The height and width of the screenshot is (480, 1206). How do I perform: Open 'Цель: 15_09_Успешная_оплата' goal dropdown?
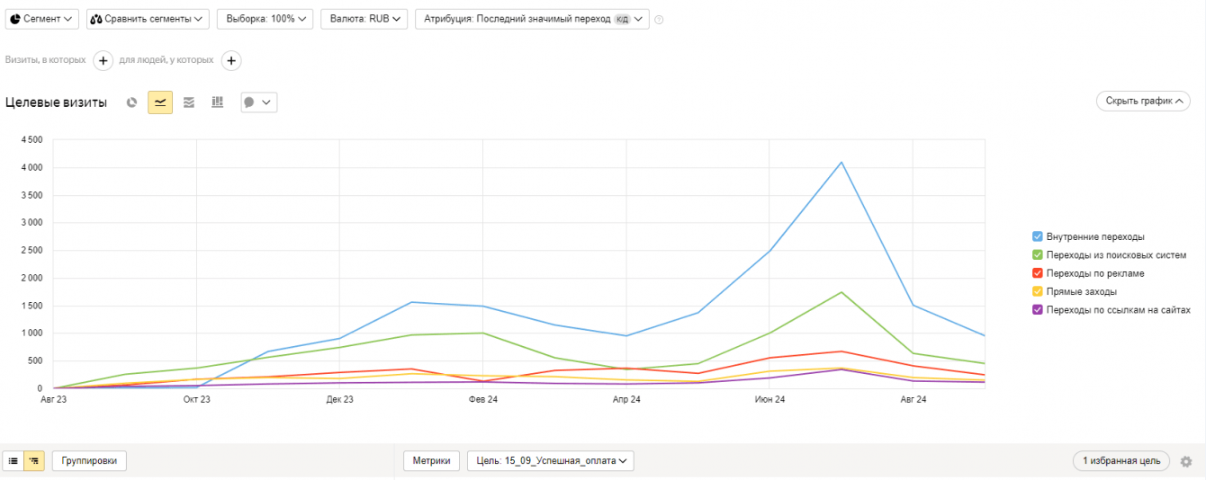click(550, 461)
